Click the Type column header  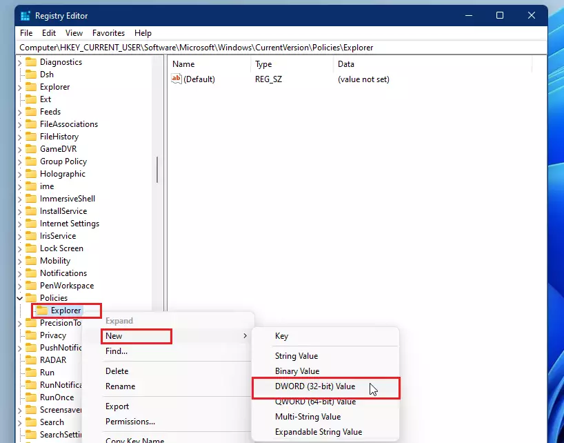pos(292,64)
